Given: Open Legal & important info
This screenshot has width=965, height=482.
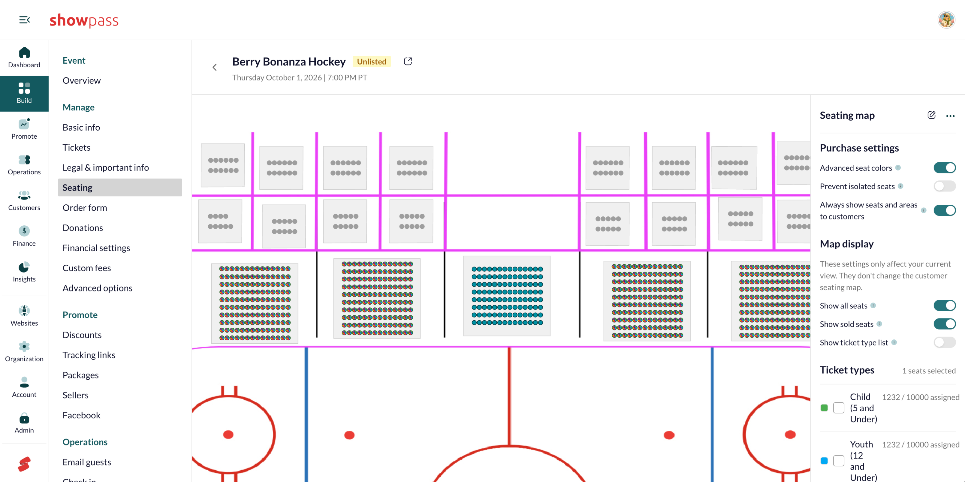Looking at the screenshot, I should (106, 168).
